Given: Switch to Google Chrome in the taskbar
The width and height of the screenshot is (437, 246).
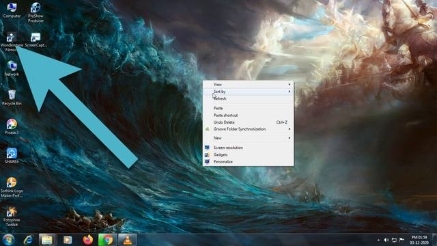Looking at the screenshot, I should point(108,240).
